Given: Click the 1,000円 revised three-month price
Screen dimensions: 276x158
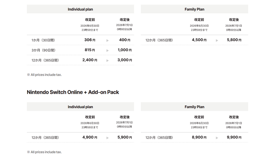Looking at the screenshot, I should click(x=125, y=50).
